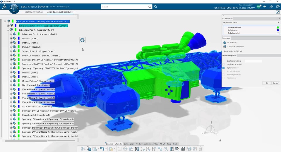This screenshot has height=152, width=281.
Task: Expand the Eagle Spacecraft Carrier A.1 node
Action: 8,26
